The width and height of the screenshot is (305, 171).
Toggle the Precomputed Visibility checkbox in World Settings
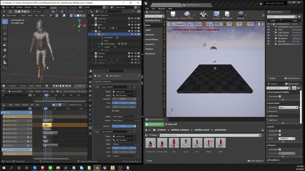pos(280,96)
